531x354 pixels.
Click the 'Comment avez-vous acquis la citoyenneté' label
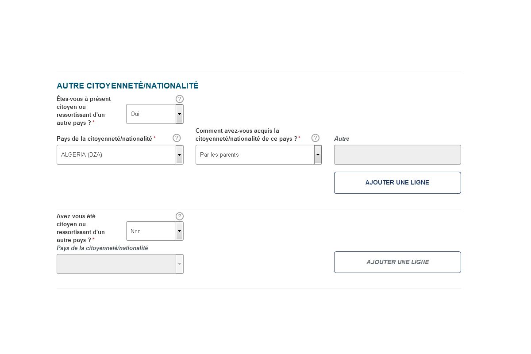coord(246,135)
